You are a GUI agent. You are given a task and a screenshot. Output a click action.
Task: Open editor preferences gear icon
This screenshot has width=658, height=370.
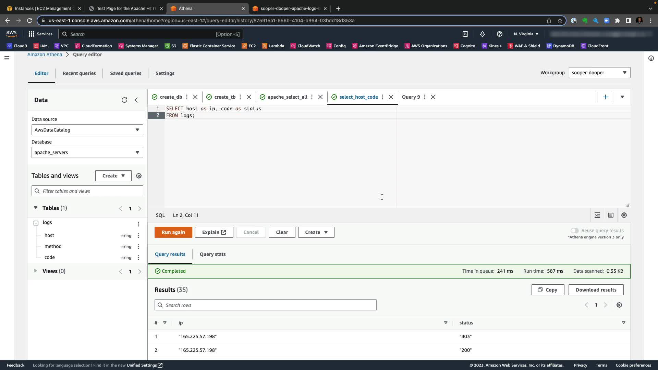[624, 215]
